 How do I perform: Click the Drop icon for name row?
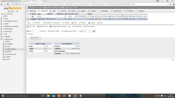coord(96,19)
